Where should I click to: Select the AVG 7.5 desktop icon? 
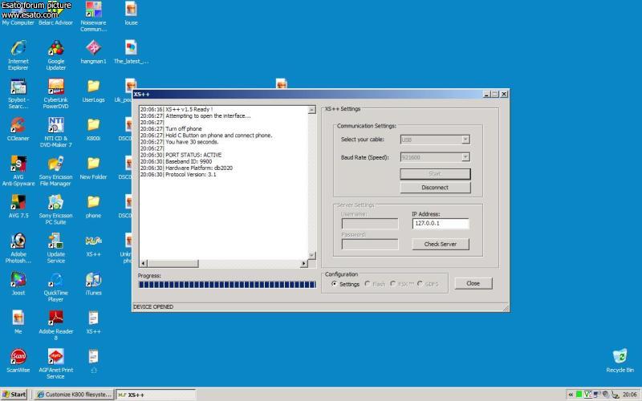(x=18, y=206)
